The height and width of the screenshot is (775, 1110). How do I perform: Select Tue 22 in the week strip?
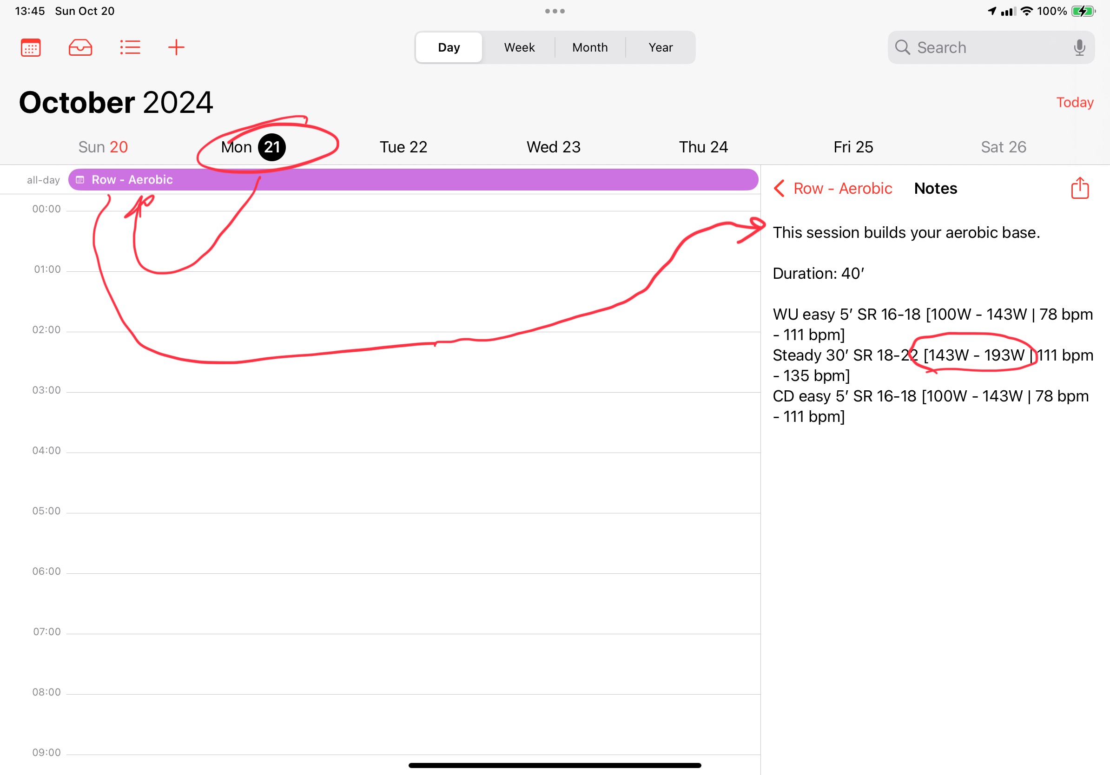pyautogui.click(x=403, y=147)
